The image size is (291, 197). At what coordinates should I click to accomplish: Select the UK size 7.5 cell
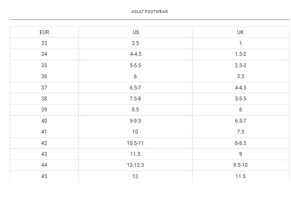(x=240, y=132)
